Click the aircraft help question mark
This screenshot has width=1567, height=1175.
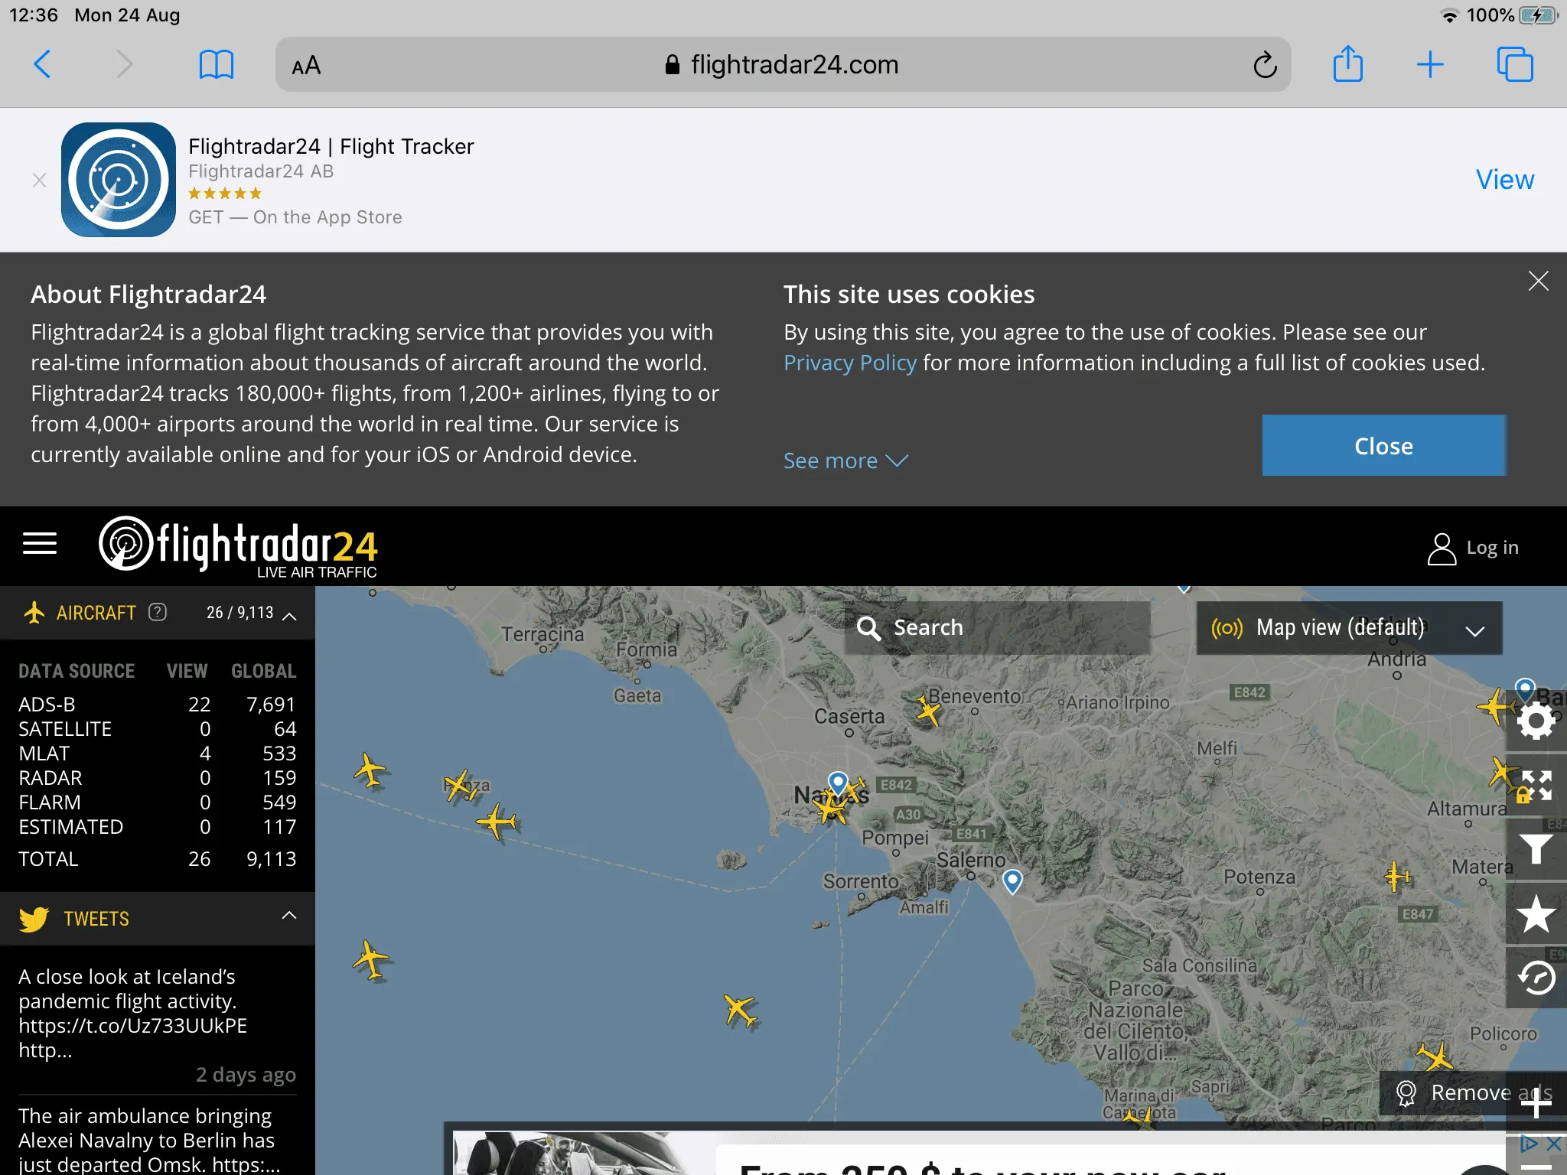pyautogui.click(x=158, y=612)
